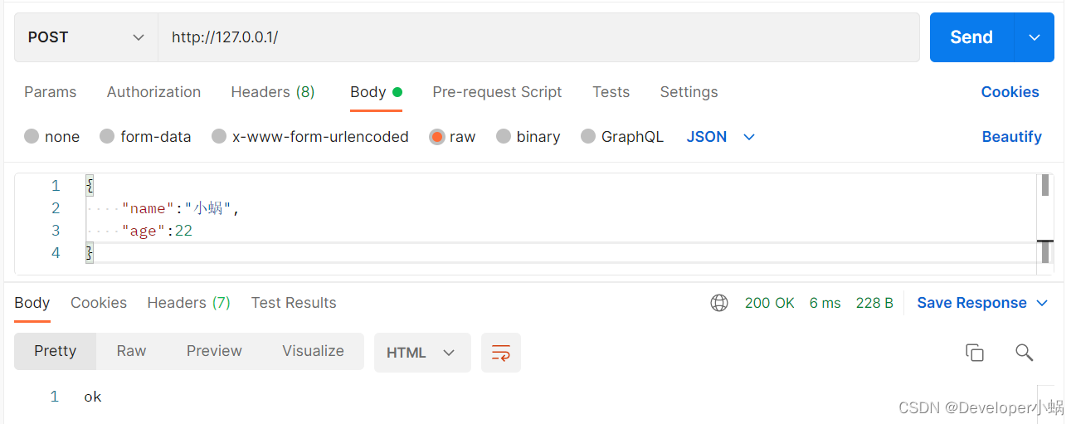Copy response with the copy icon
Viewport: 1076px width, 424px height.
coord(975,353)
